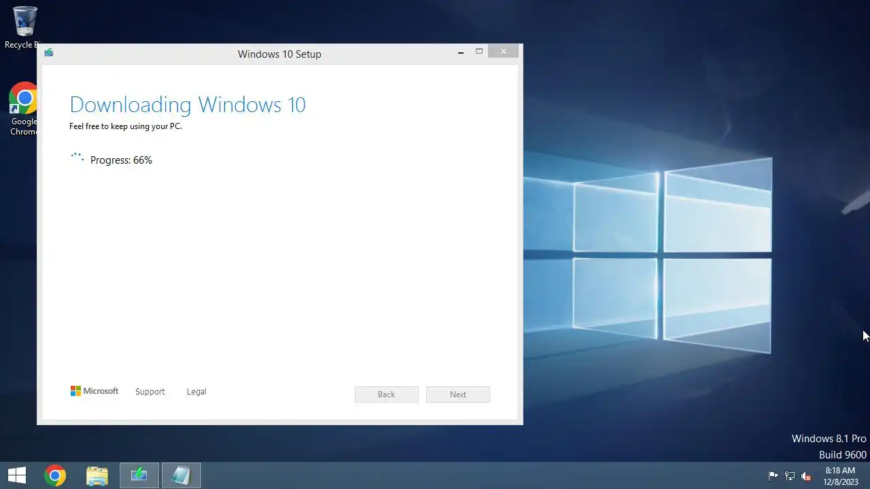Click the Progress: 66% text
This screenshot has width=870, height=489.
coord(121,160)
